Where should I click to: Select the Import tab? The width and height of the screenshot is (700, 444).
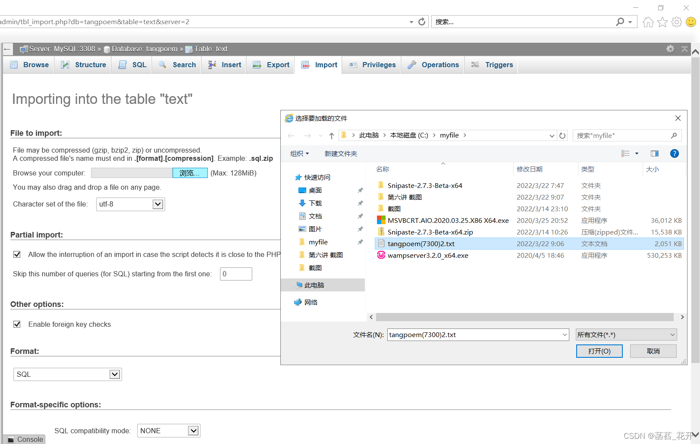point(319,65)
